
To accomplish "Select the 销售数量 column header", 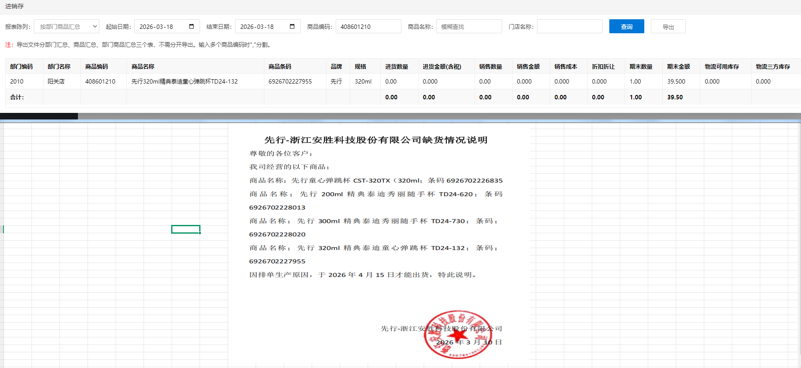I will [490, 67].
